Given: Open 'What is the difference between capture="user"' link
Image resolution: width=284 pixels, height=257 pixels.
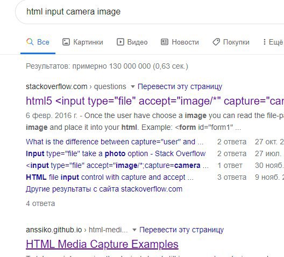Looking at the screenshot, I should point(115,142).
